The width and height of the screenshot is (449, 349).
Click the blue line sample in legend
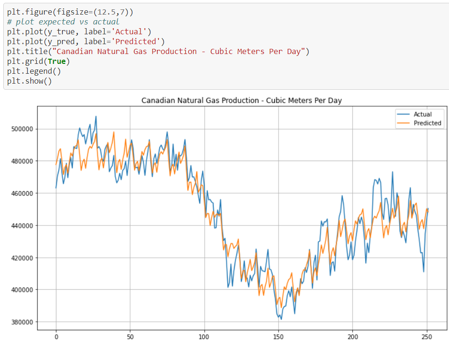(x=403, y=114)
